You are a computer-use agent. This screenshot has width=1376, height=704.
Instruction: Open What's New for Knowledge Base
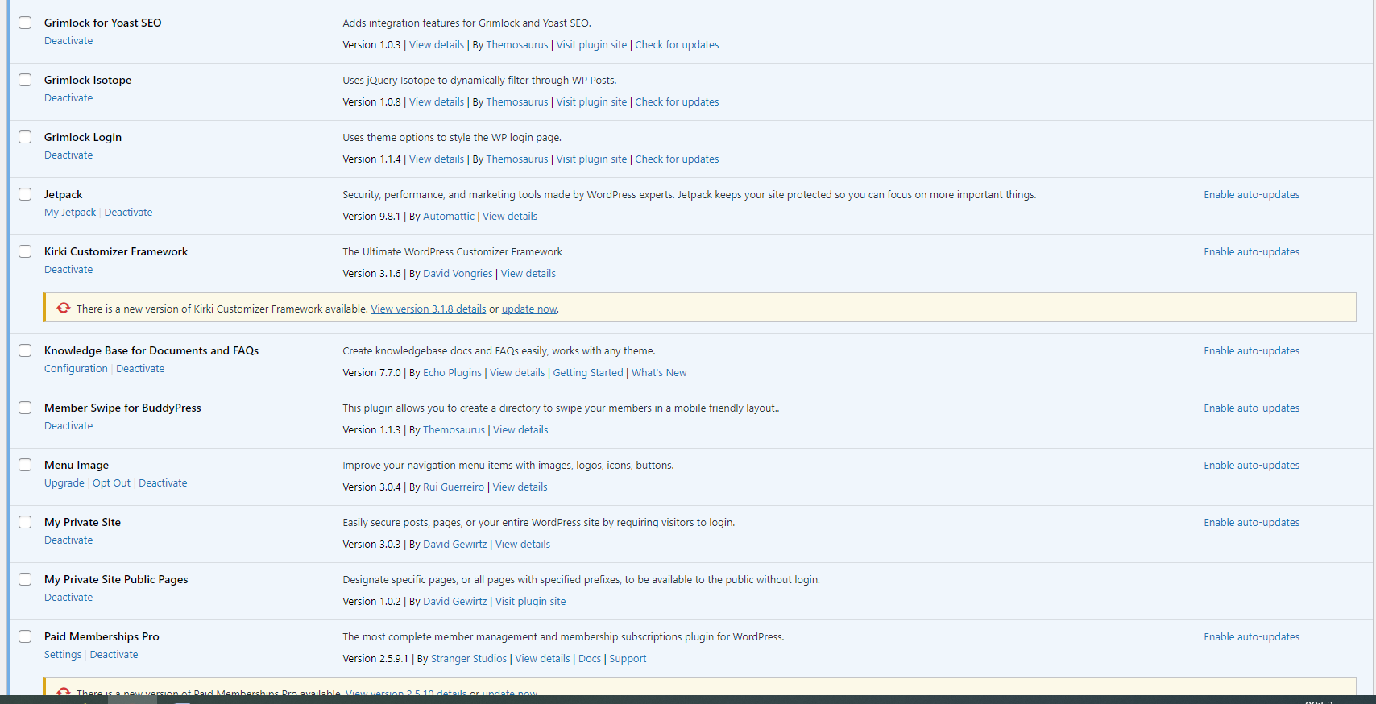tap(659, 373)
